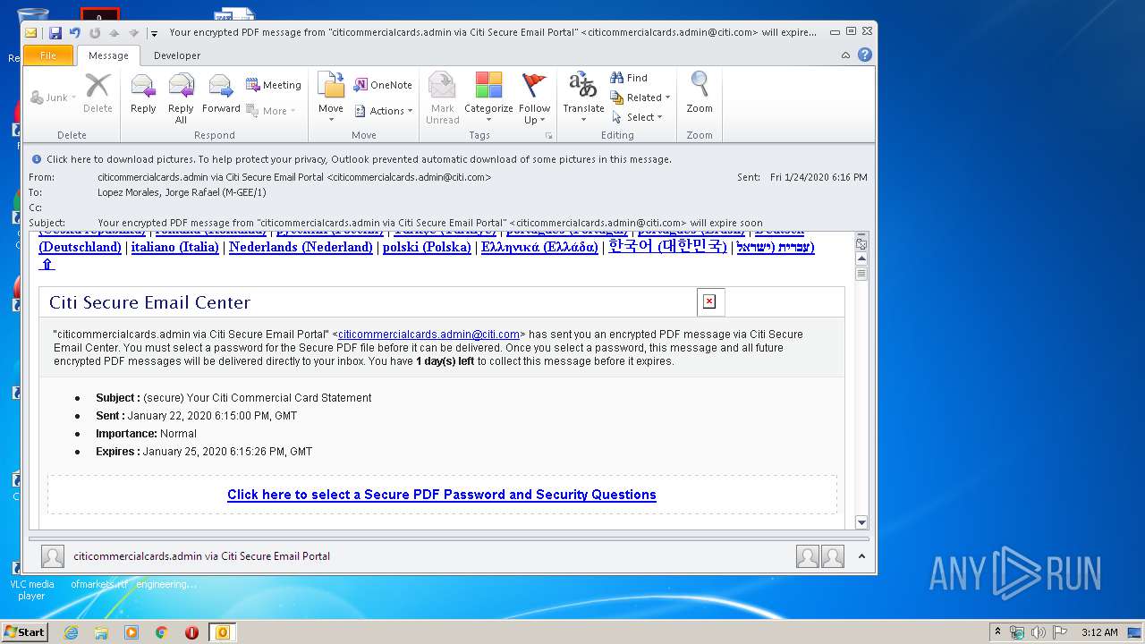Expand the Related dropdown
The width and height of the screenshot is (1145, 644).
(x=640, y=97)
